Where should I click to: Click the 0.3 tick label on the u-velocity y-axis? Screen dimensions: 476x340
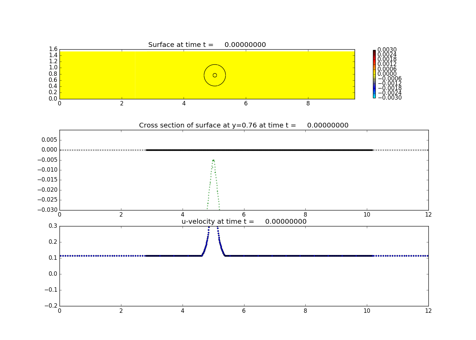pyautogui.click(x=53, y=226)
